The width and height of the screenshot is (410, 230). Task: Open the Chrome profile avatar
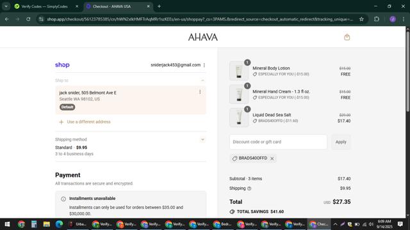point(393,19)
